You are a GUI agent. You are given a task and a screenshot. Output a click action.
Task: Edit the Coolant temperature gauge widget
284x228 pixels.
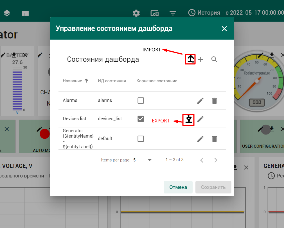260,55
